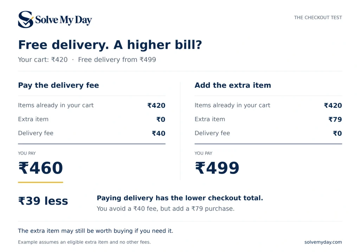Click the ₹499 total amount

point(217,168)
